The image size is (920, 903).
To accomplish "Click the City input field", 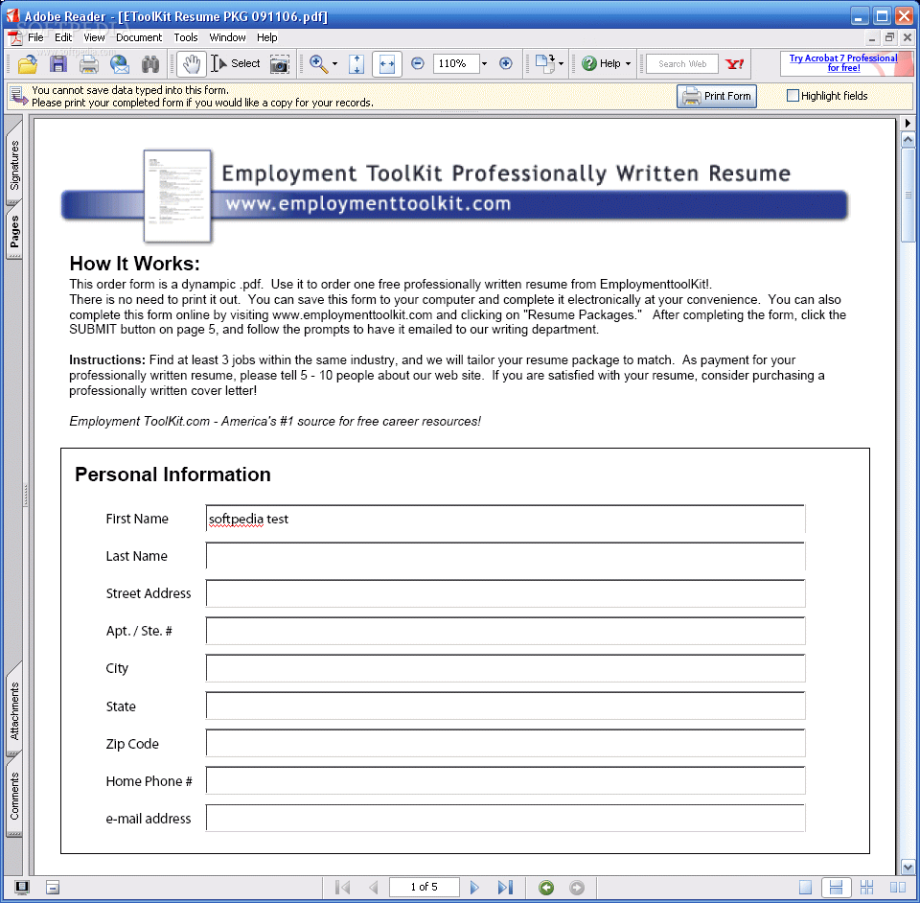I will click(505, 668).
